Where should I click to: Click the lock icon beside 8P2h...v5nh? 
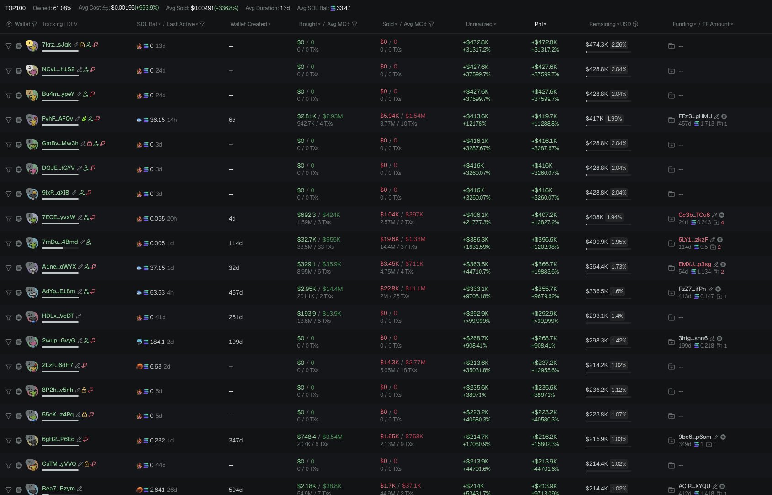click(x=84, y=390)
